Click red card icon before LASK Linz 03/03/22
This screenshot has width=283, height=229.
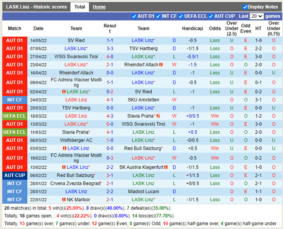pyautogui.click(x=64, y=148)
